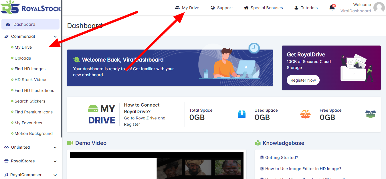Screen dimensions: 386x179
Task: Open the Dashboard sidebar item
Action: pos(30,24)
